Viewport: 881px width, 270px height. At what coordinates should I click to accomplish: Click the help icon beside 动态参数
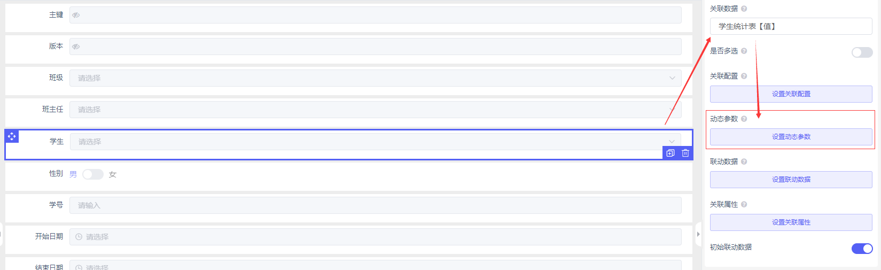[x=744, y=119]
